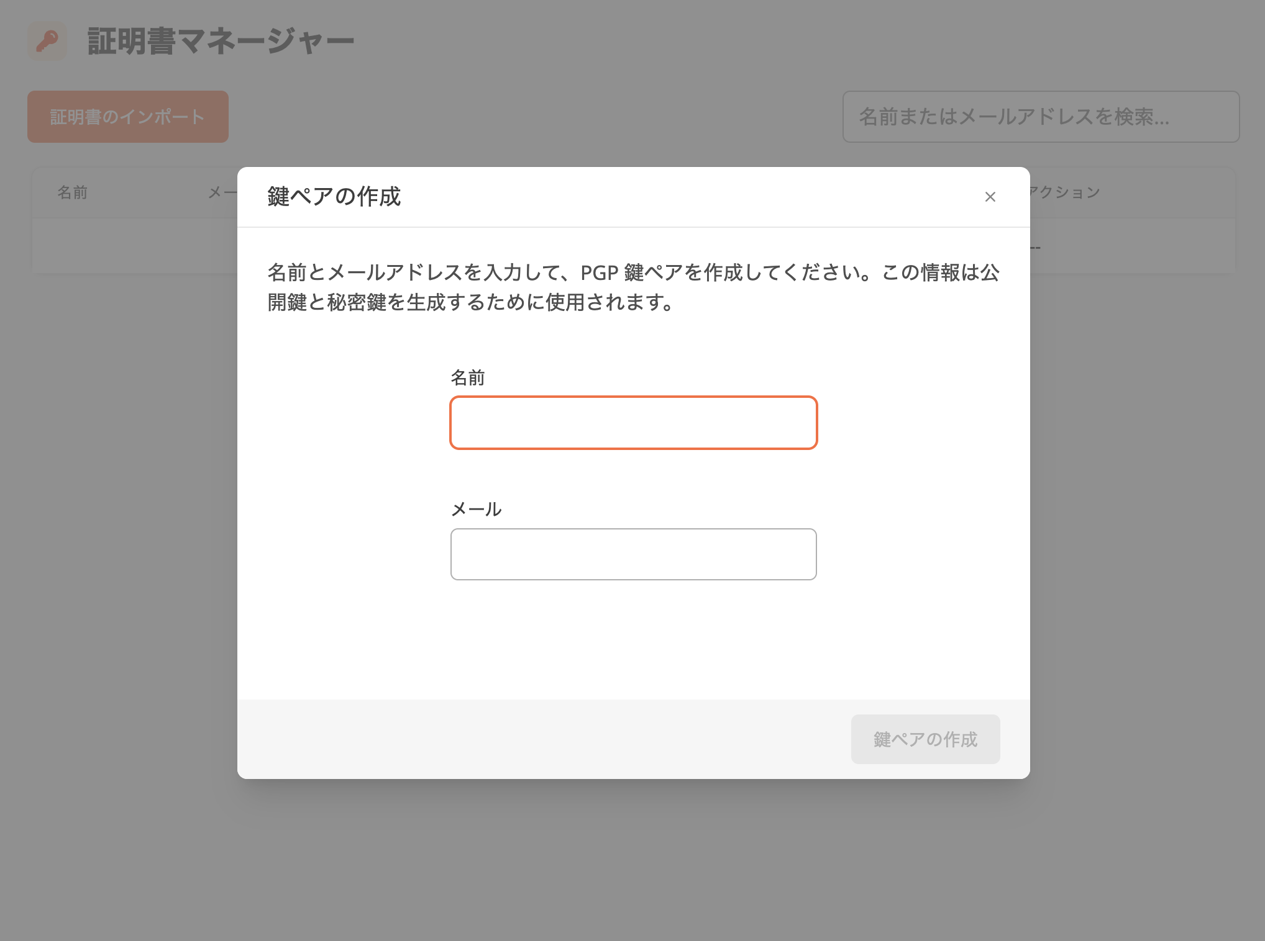Click the PGP key pair description text
Screen dimensions: 1265x941
pyautogui.click(x=633, y=287)
